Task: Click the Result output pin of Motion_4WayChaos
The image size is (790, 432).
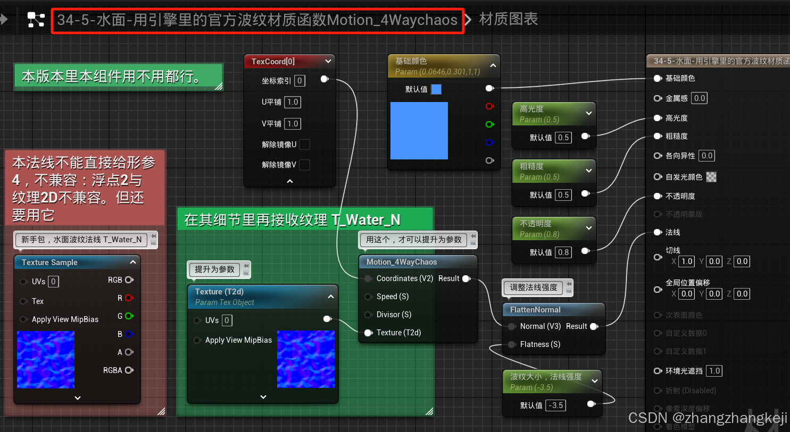Action: 466,278
